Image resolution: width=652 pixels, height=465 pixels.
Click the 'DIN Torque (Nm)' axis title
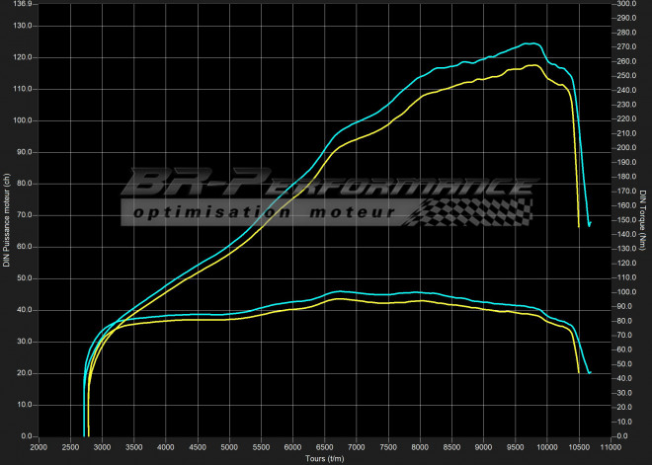(644, 219)
